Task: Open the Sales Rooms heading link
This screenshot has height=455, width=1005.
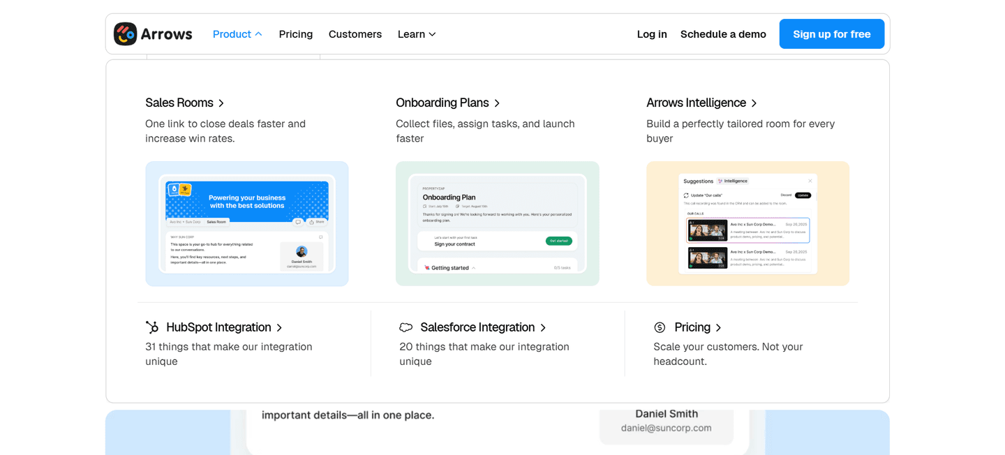Action: pos(179,103)
